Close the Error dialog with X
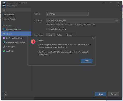 pyautogui.click(x=93, y=38)
